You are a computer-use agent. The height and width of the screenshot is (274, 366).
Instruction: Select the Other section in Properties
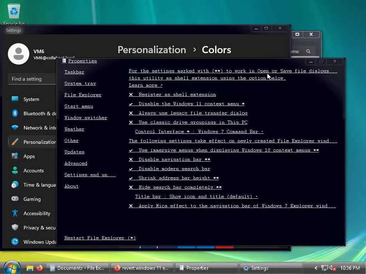(x=71, y=141)
